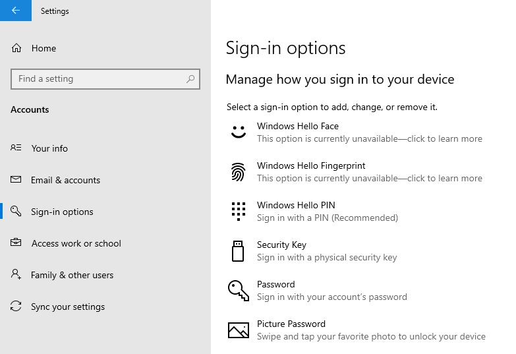516x354 pixels.
Task: Click the Sign-in options key icon in sidebar
Action: (16, 211)
